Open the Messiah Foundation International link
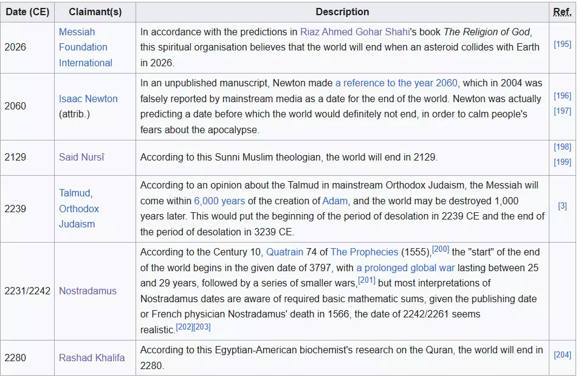581x377 pixels. pyautogui.click(x=86, y=47)
